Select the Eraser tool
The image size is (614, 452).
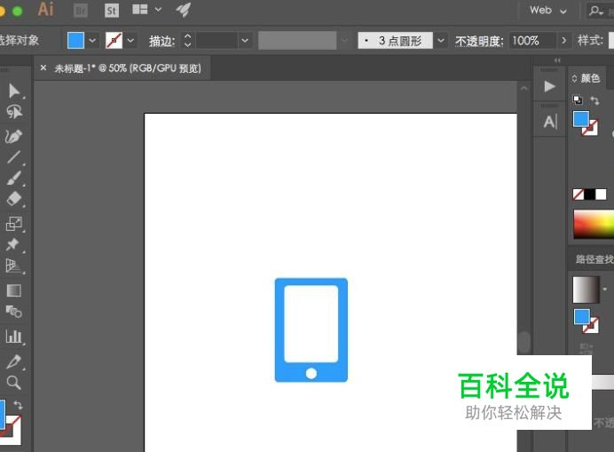[x=13, y=199]
